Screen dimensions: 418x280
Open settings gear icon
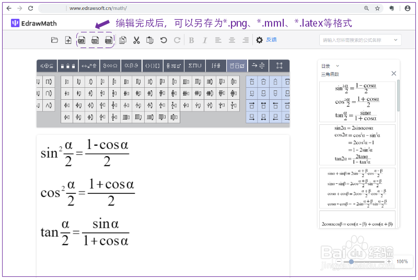click(x=259, y=40)
